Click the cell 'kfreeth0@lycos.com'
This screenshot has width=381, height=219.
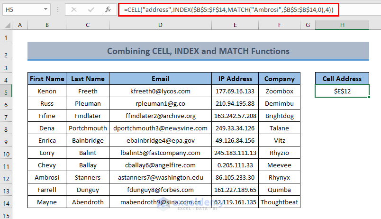[160, 91]
